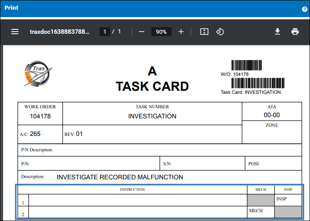Click the Print dialog title
Screen dimensions: 310x221
pos(11,8)
